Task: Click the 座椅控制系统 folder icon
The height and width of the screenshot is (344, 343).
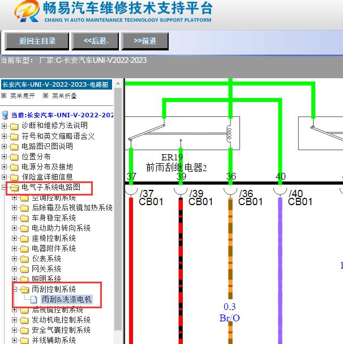Action: click(x=24, y=239)
